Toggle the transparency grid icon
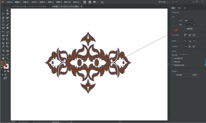The image size is (206, 123). [x=194, y=35]
